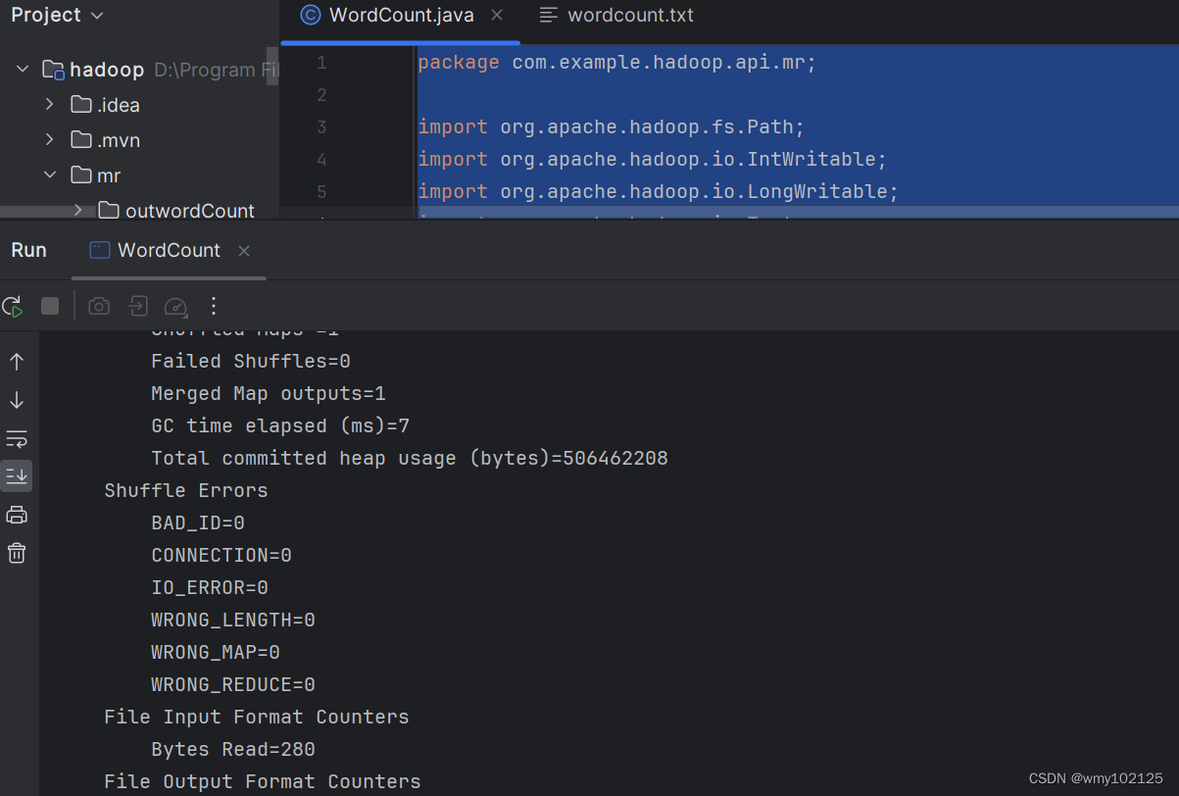Image resolution: width=1179 pixels, height=796 pixels.
Task: Open console More options kebab menu
Action: point(214,306)
